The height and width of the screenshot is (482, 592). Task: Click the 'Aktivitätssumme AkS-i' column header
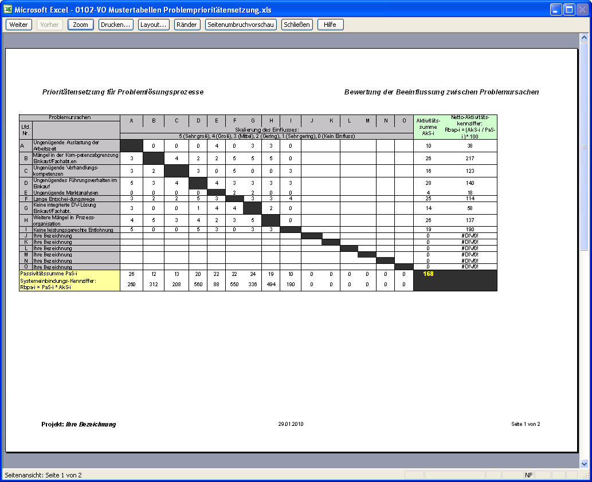click(428, 127)
